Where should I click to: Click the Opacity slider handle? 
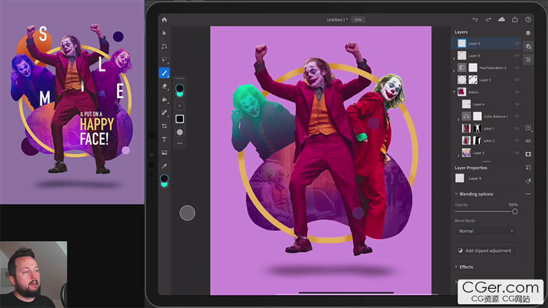[x=514, y=212]
